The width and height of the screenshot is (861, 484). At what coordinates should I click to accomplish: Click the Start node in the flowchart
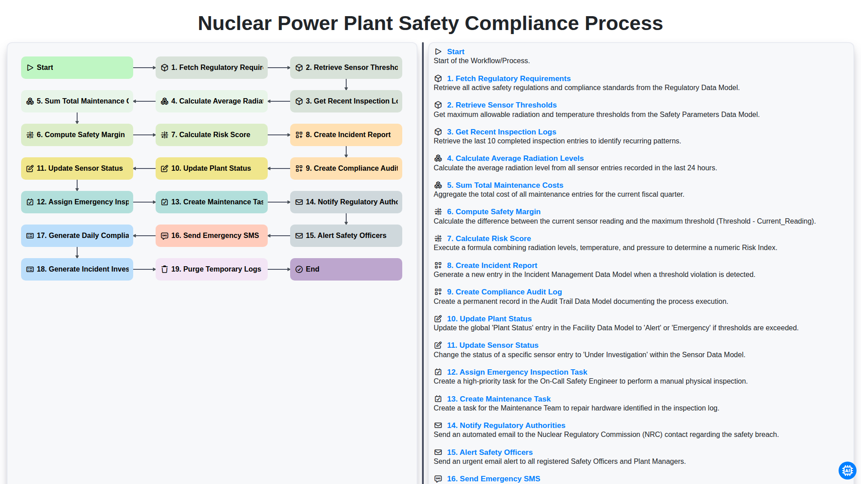click(x=77, y=68)
